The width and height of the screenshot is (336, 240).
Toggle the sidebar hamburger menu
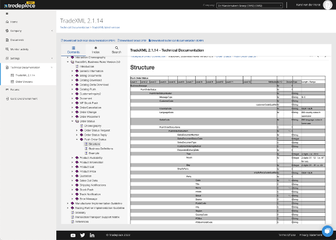7,14
